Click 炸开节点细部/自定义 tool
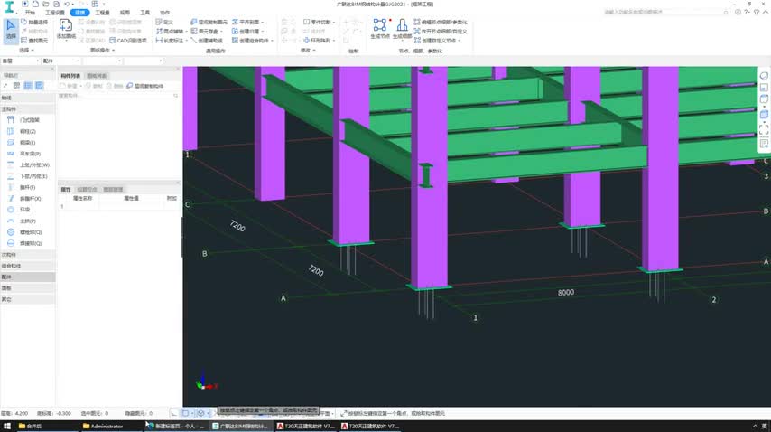 (441, 31)
